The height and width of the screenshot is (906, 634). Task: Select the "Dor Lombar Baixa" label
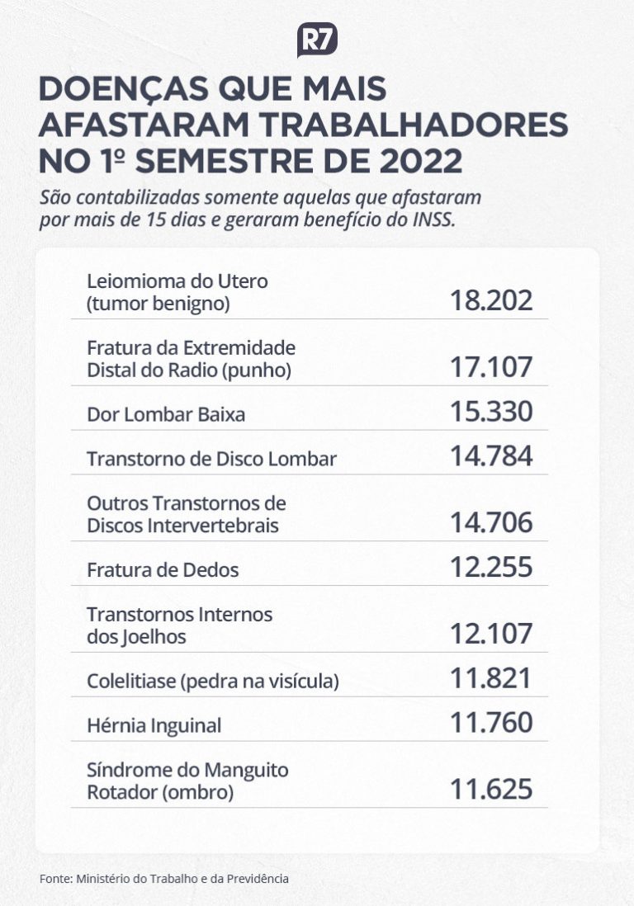(166, 414)
